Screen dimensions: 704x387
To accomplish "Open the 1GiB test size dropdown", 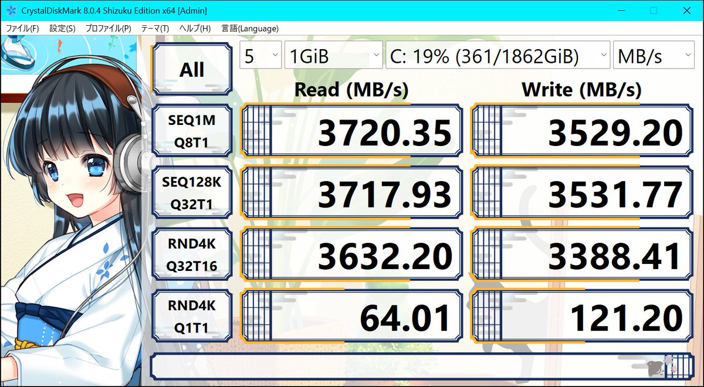I will pos(334,55).
